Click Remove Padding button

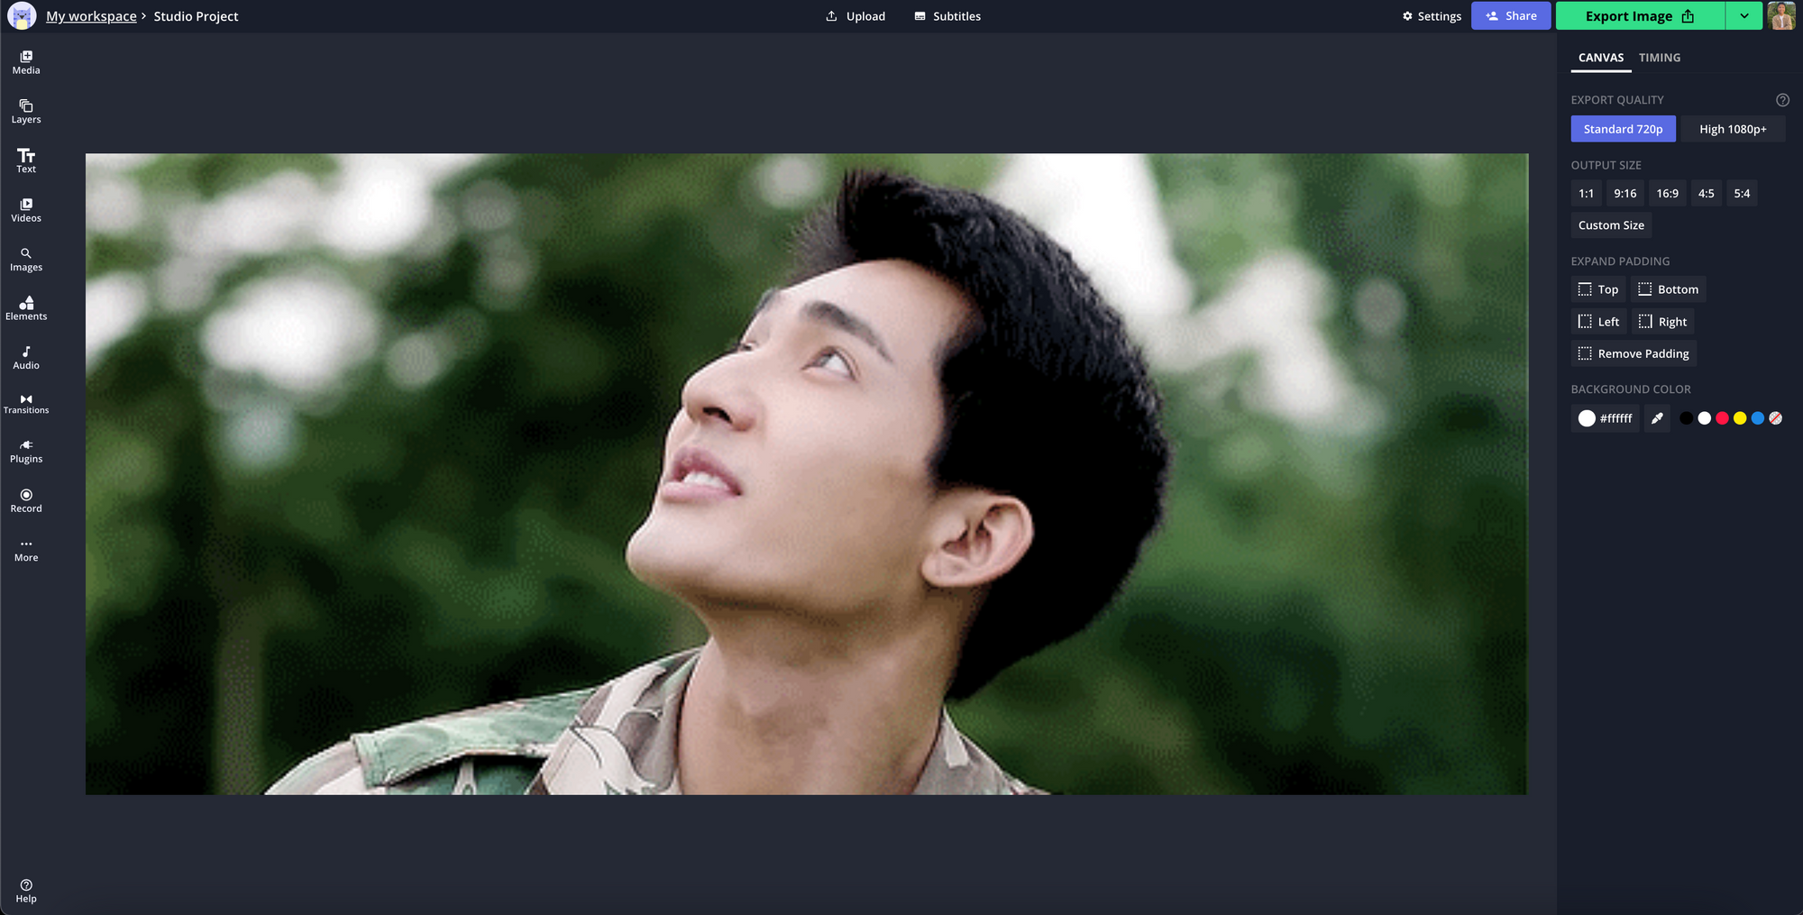click(1634, 353)
